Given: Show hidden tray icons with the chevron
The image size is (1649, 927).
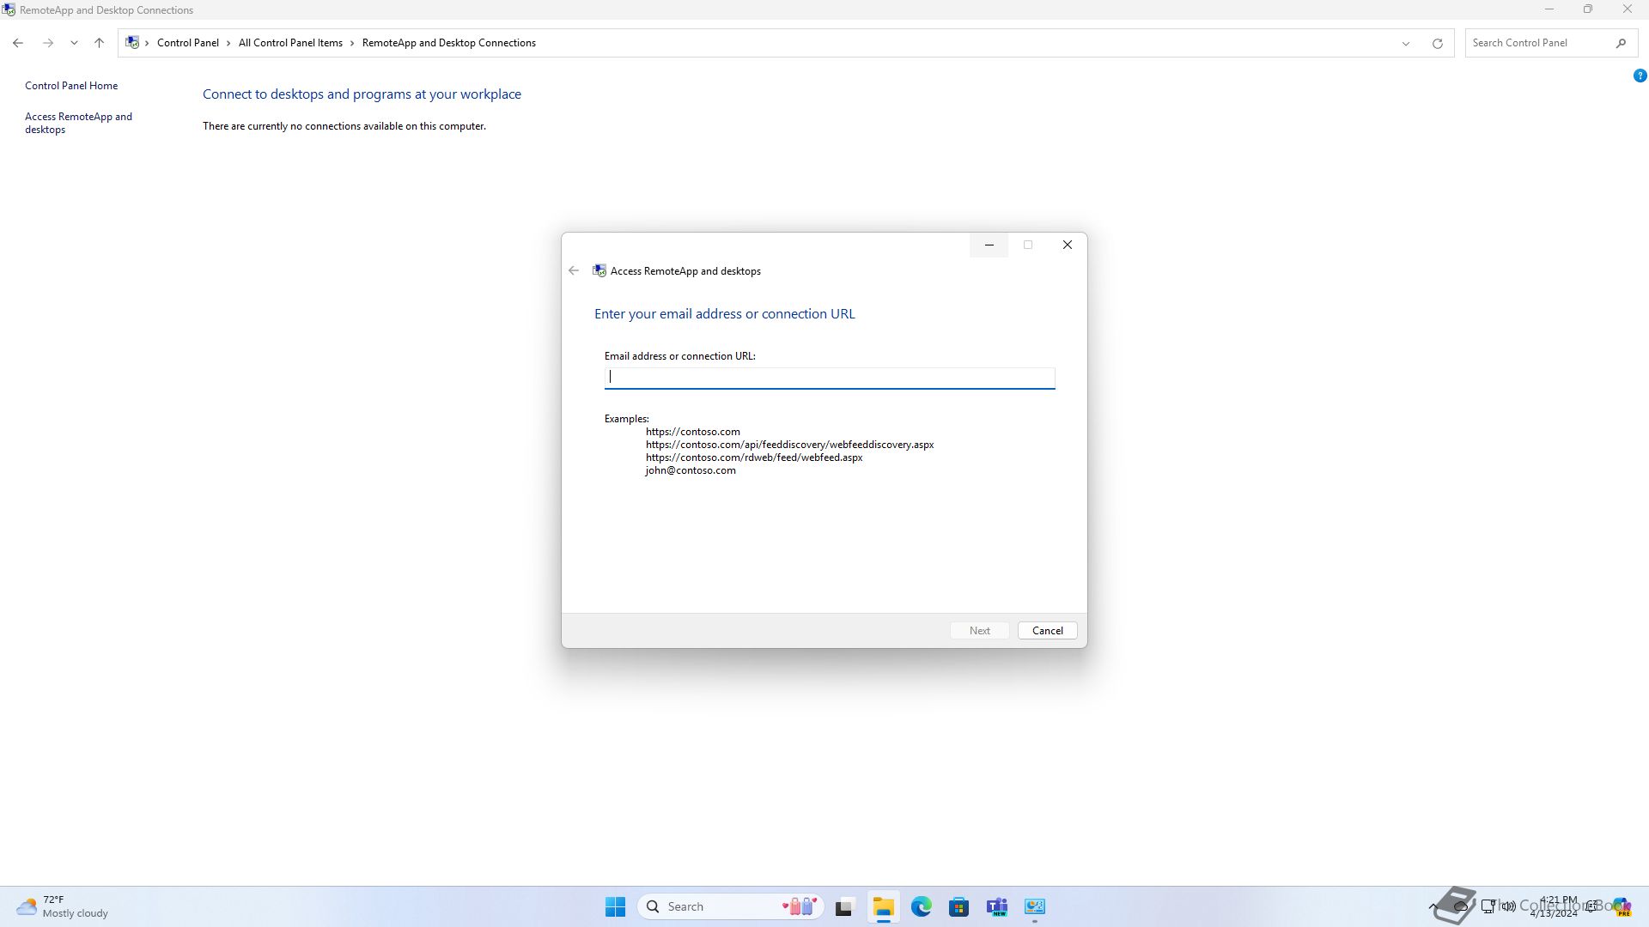Looking at the screenshot, I should tap(1433, 906).
